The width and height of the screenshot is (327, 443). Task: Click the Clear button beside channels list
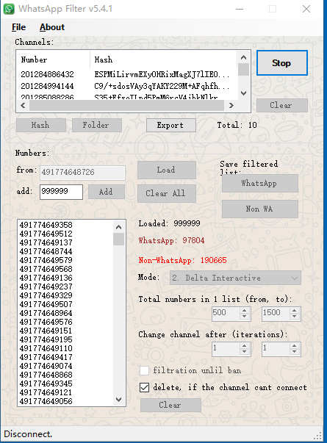(x=281, y=105)
